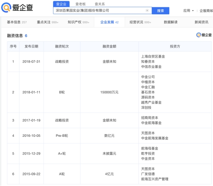The image size is (213, 186).
Task: Select the 企业发展 tab
Action: tap(109, 22)
